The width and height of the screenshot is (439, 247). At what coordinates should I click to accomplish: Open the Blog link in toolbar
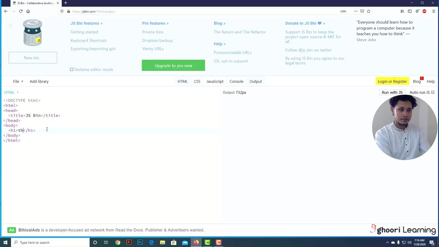(x=417, y=81)
